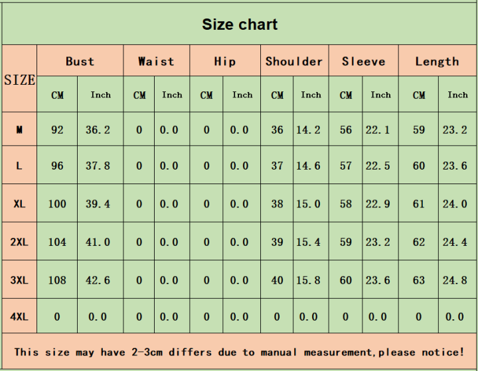Click bust value '100' in XL row
The image size is (478, 371).
(x=57, y=204)
